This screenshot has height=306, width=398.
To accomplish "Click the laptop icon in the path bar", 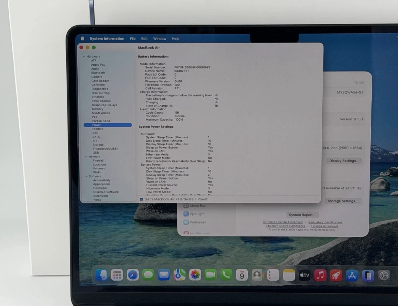I will click(142, 199).
